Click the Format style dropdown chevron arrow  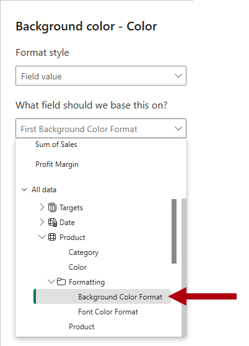pyautogui.click(x=178, y=76)
